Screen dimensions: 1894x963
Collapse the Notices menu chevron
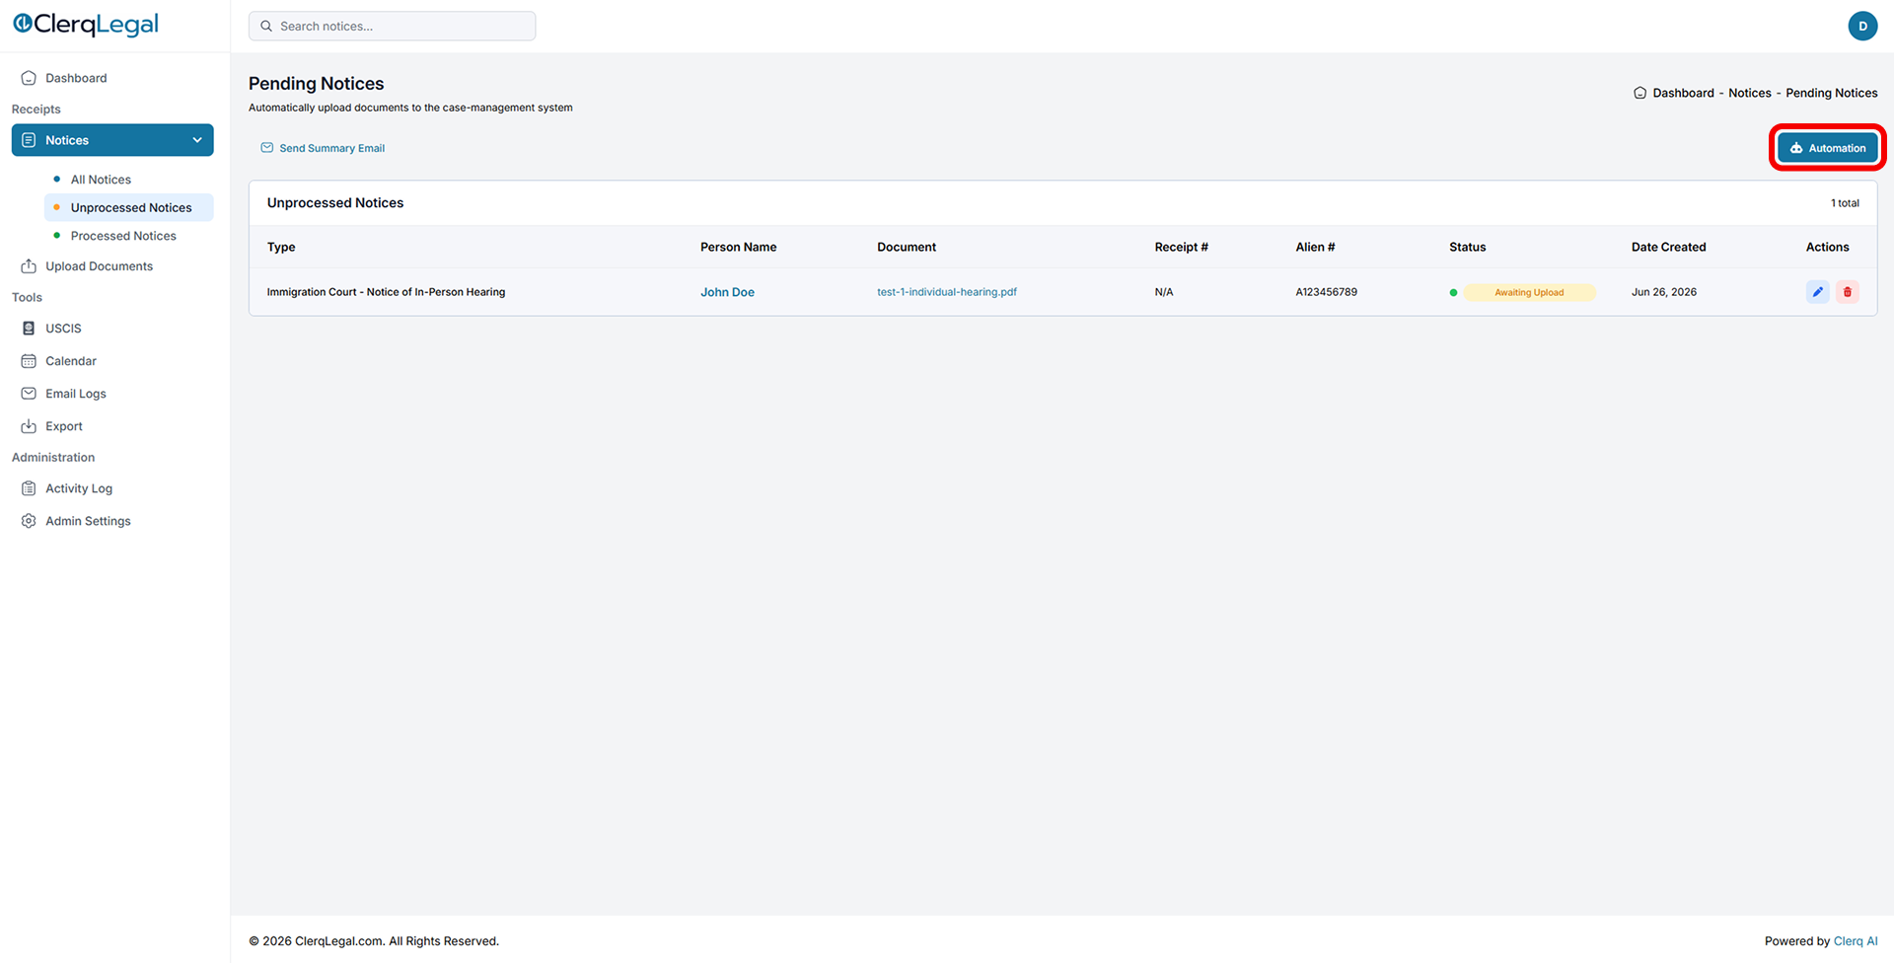(197, 140)
